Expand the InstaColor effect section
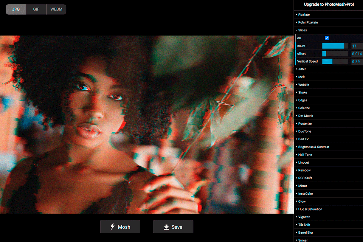 (328, 194)
